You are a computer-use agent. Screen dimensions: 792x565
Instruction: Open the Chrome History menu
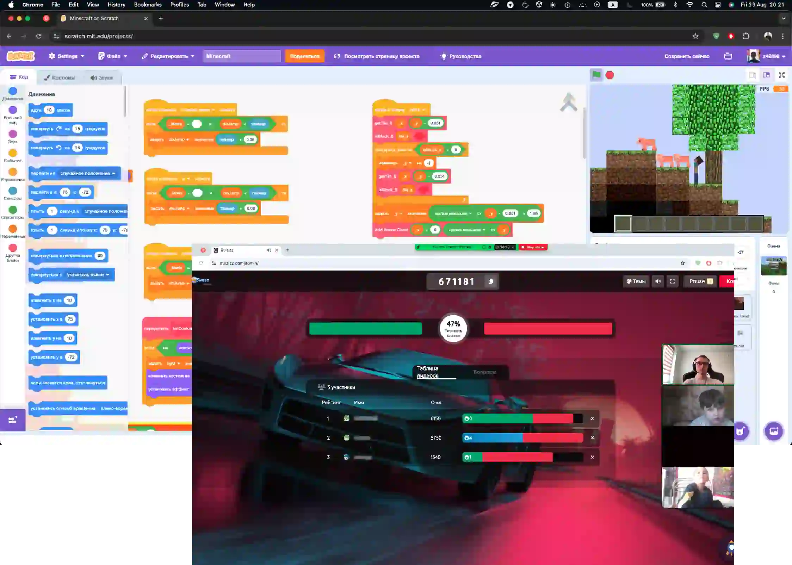[x=116, y=5]
